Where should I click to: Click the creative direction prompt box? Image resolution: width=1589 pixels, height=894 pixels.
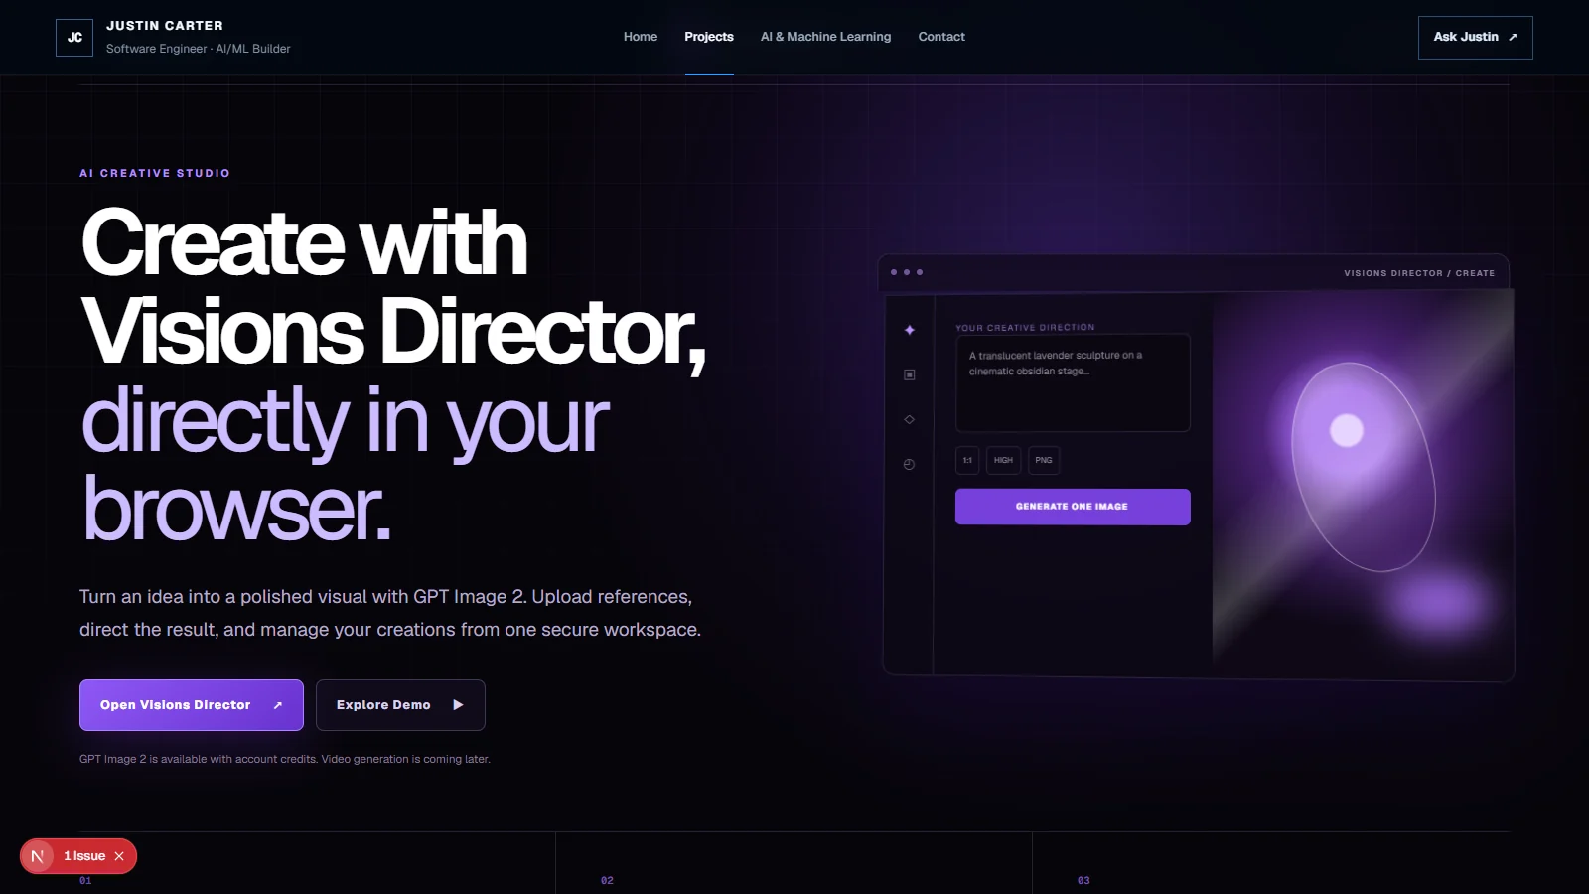1073,382
